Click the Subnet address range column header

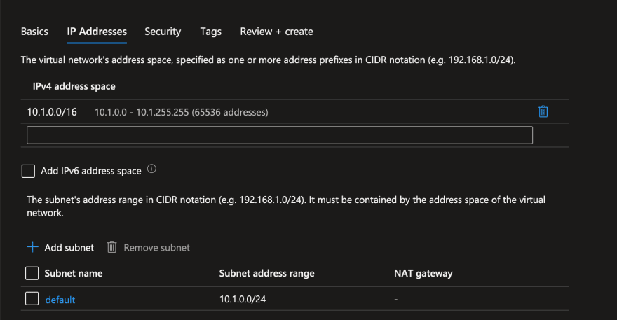click(267, 273)
